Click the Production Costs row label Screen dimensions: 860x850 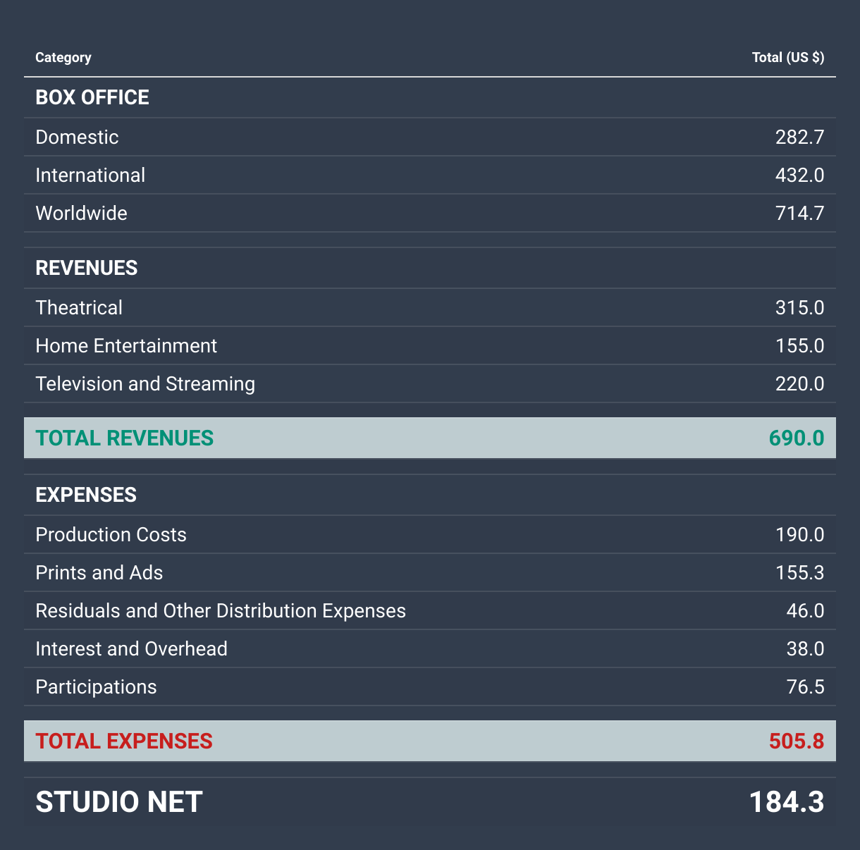[x=111, y=534]
